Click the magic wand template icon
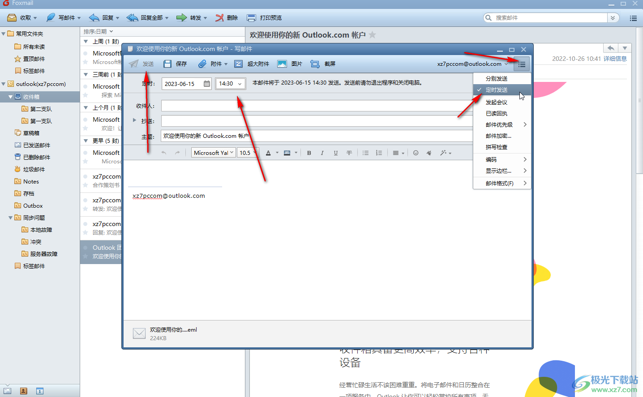 [443, 153]
